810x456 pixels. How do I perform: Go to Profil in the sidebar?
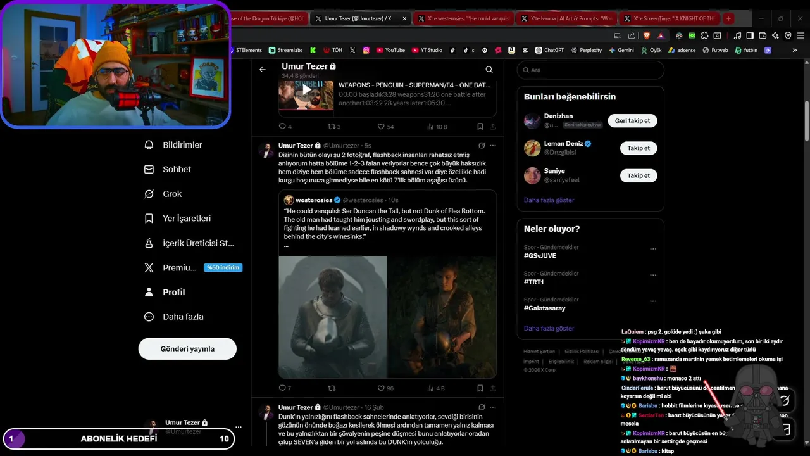[165, 292]
